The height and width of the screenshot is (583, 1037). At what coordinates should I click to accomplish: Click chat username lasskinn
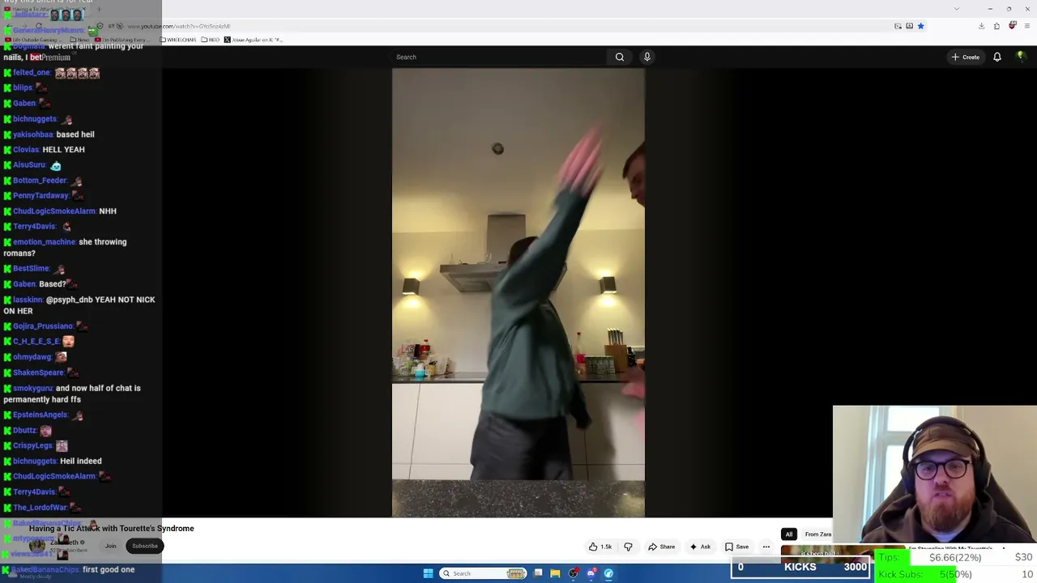[x=28, y=300]
